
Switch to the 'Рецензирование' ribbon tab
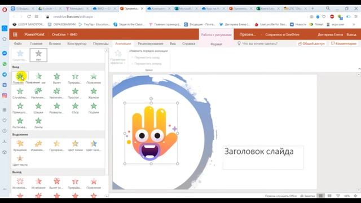[151, 43]
